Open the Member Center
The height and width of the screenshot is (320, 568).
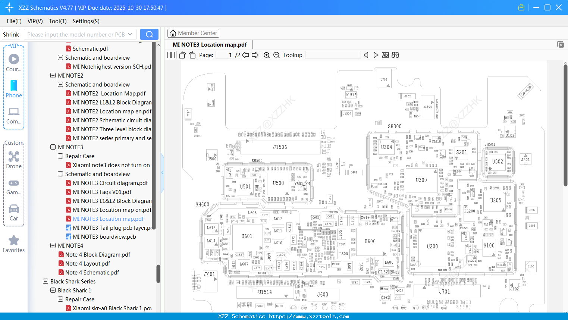(x=193, y=33)
